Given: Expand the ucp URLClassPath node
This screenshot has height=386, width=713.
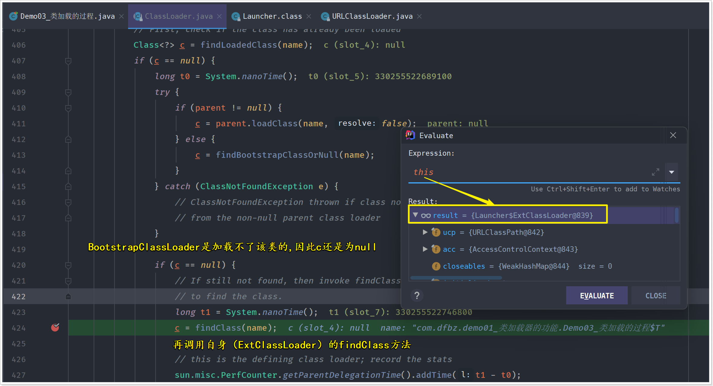Looking at the screenshot, I should [425, 232].
